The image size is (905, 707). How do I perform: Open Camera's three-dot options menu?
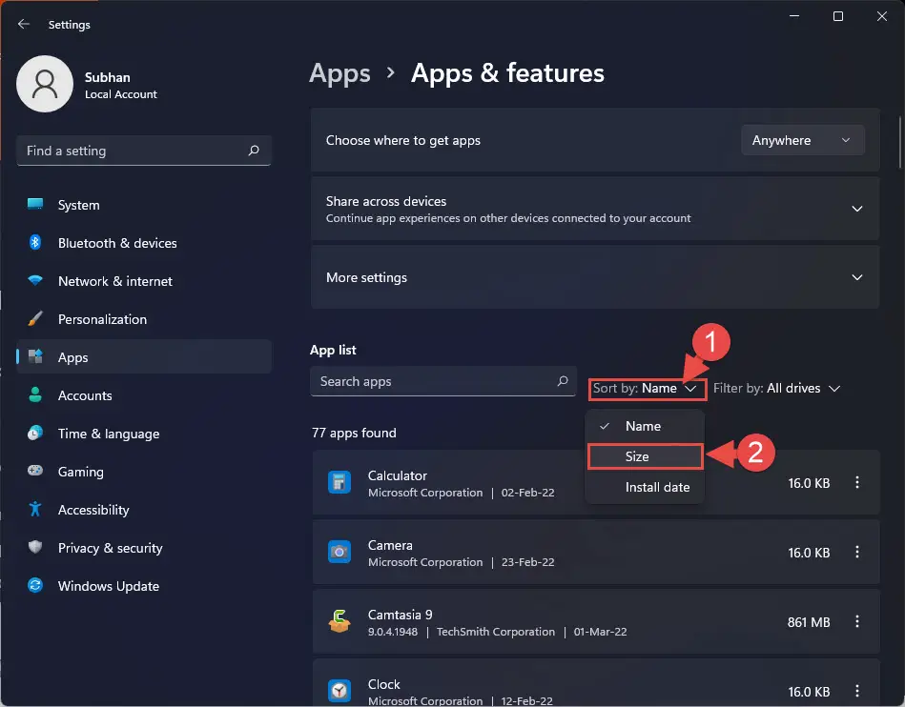[857, 552]
